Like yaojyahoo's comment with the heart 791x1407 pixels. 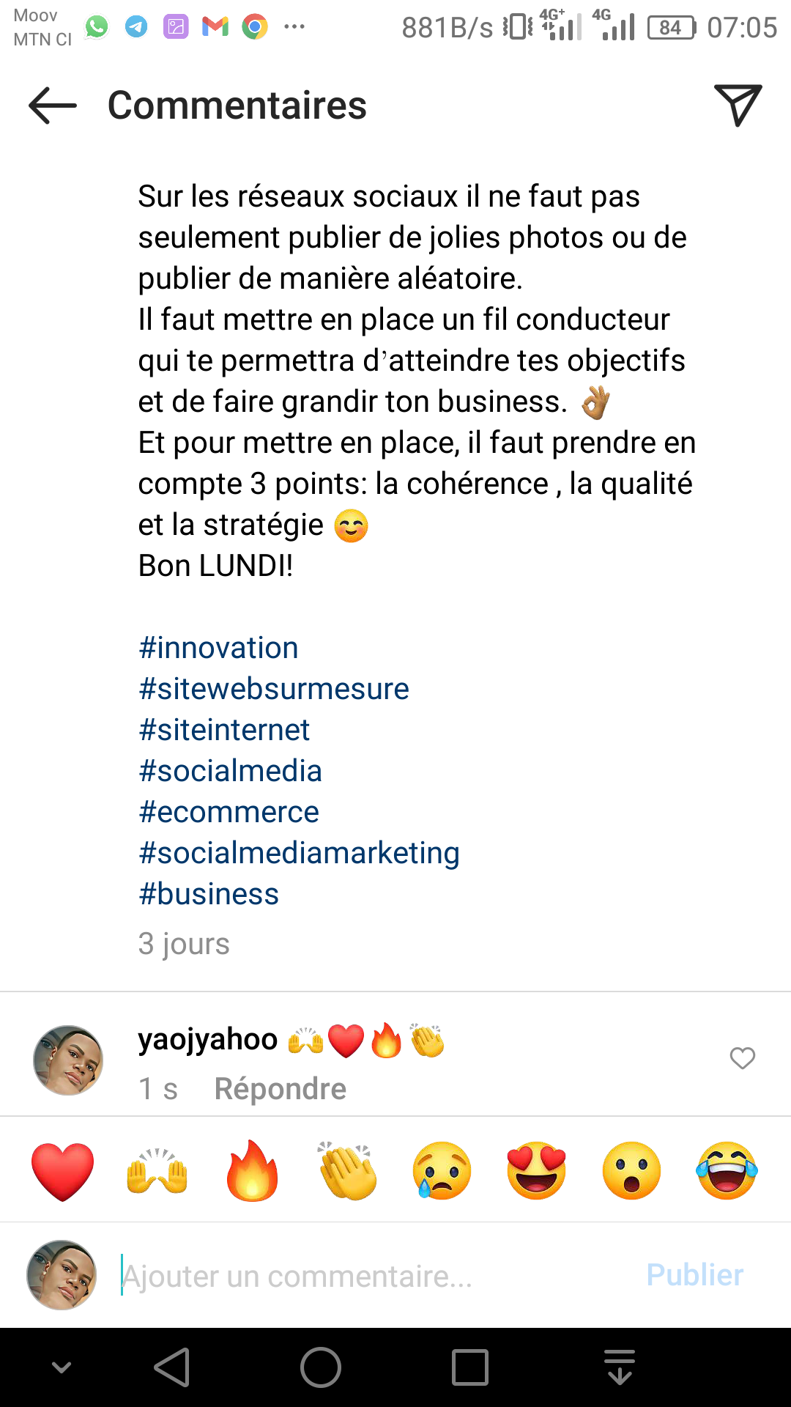click(742, 1058)
